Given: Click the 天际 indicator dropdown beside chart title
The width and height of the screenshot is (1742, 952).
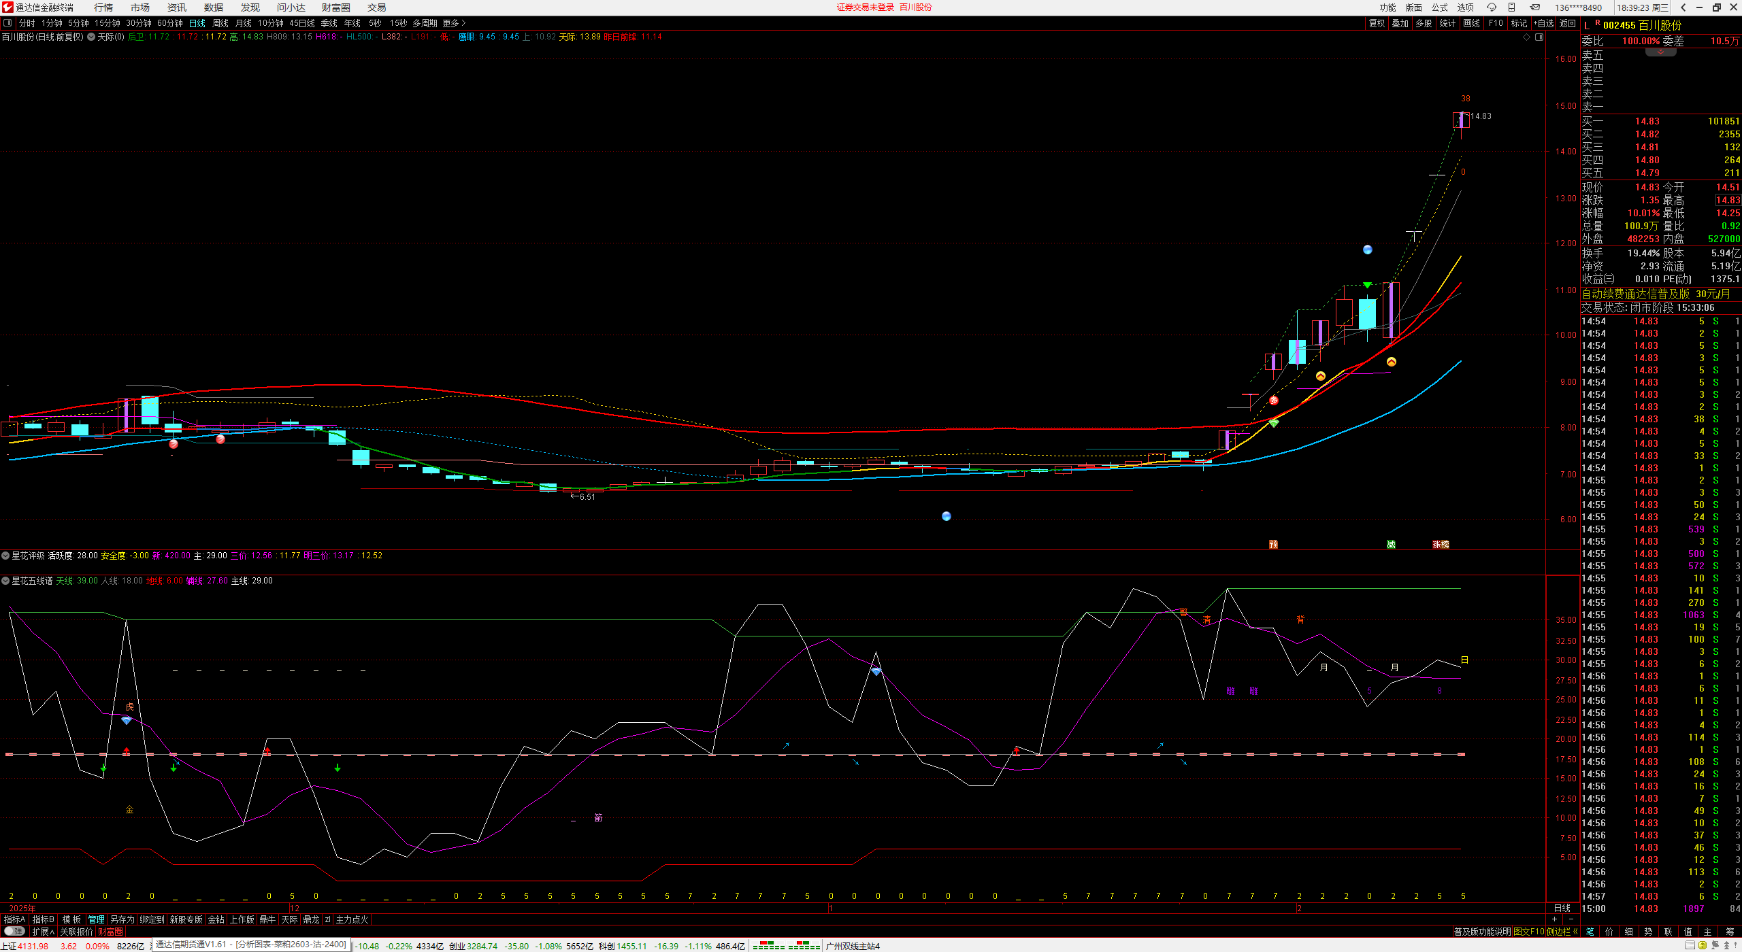Looking at the screenshot, I should (x=91, y=37).
